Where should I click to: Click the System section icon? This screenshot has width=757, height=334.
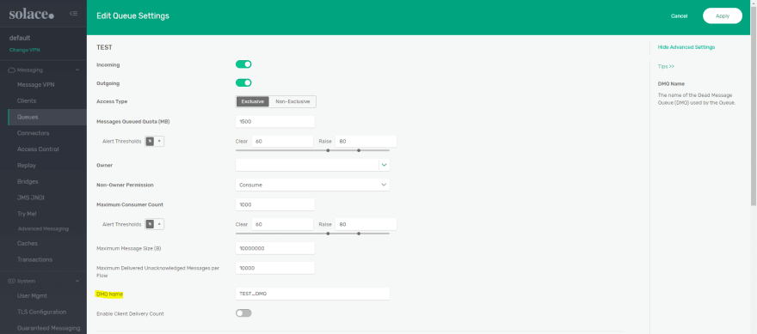(12, 281)
